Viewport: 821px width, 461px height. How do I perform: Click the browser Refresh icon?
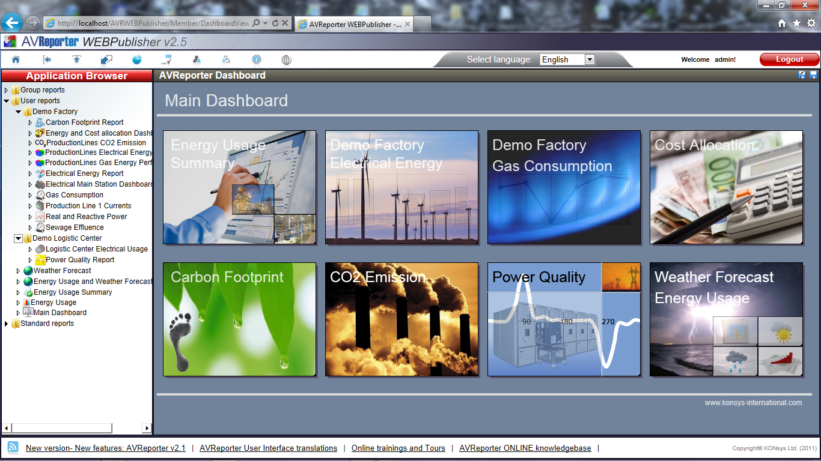[275, 23]
